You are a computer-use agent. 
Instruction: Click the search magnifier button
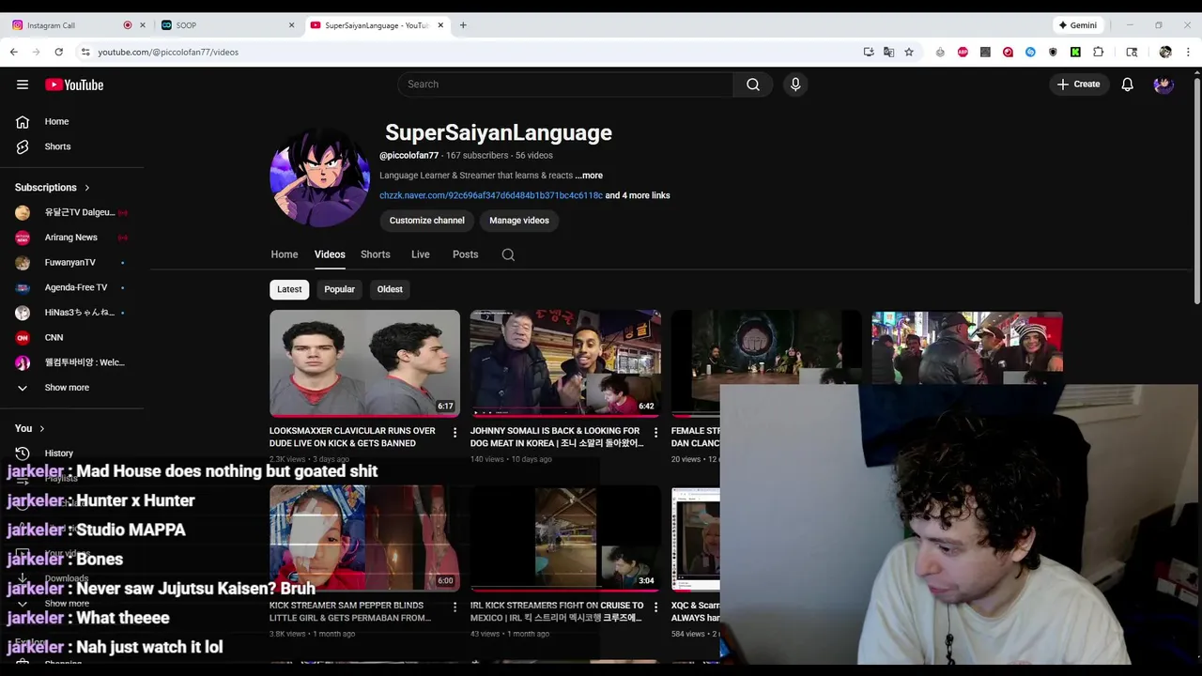click(x=753, y=84)
